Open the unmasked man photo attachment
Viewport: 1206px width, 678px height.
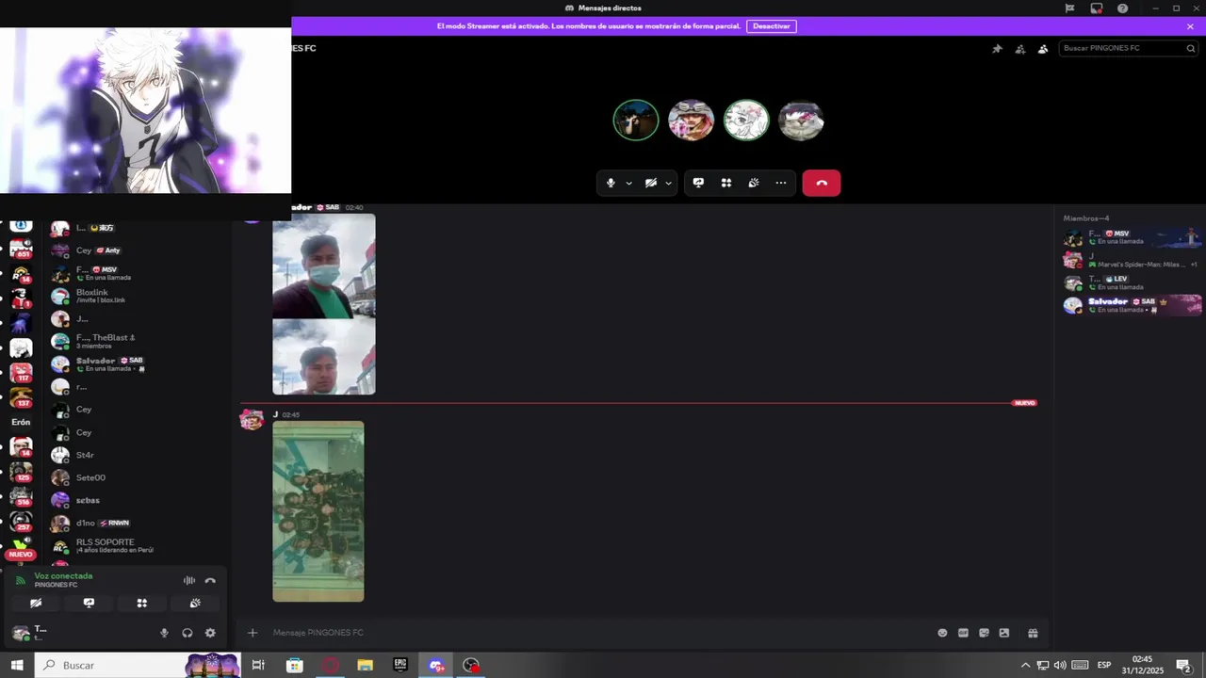(324, 357)
